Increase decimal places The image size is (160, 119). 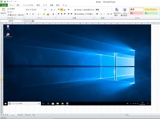108,14
